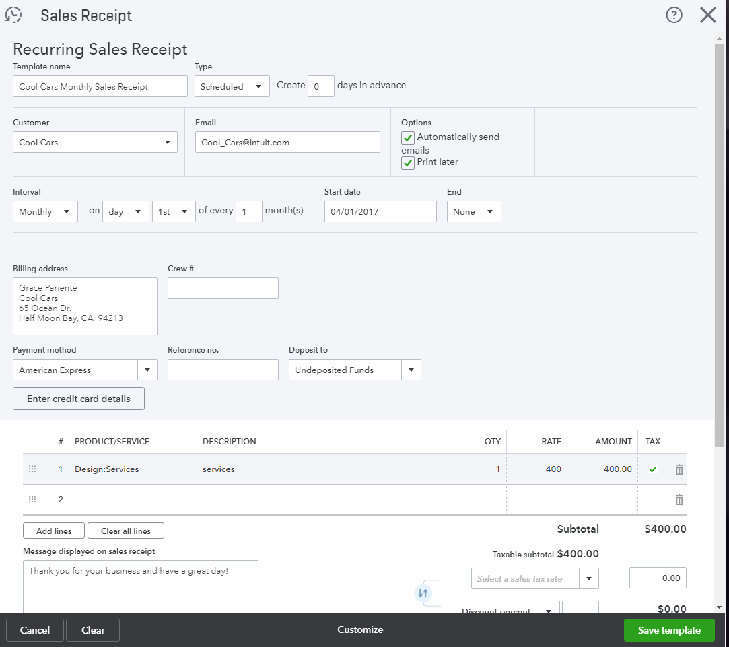Screen dimensions: 729x647
Task: Click the QTY cell on the Design:Services line
Action: 476,469
